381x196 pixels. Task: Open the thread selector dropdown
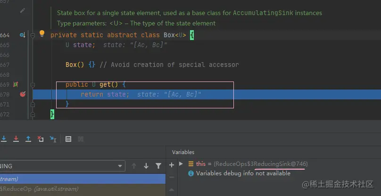tap(62, 166)
